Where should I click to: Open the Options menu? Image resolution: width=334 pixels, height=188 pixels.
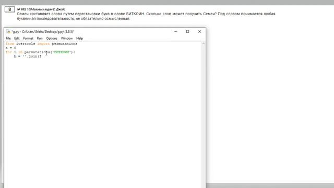click(x=52, y=38)
